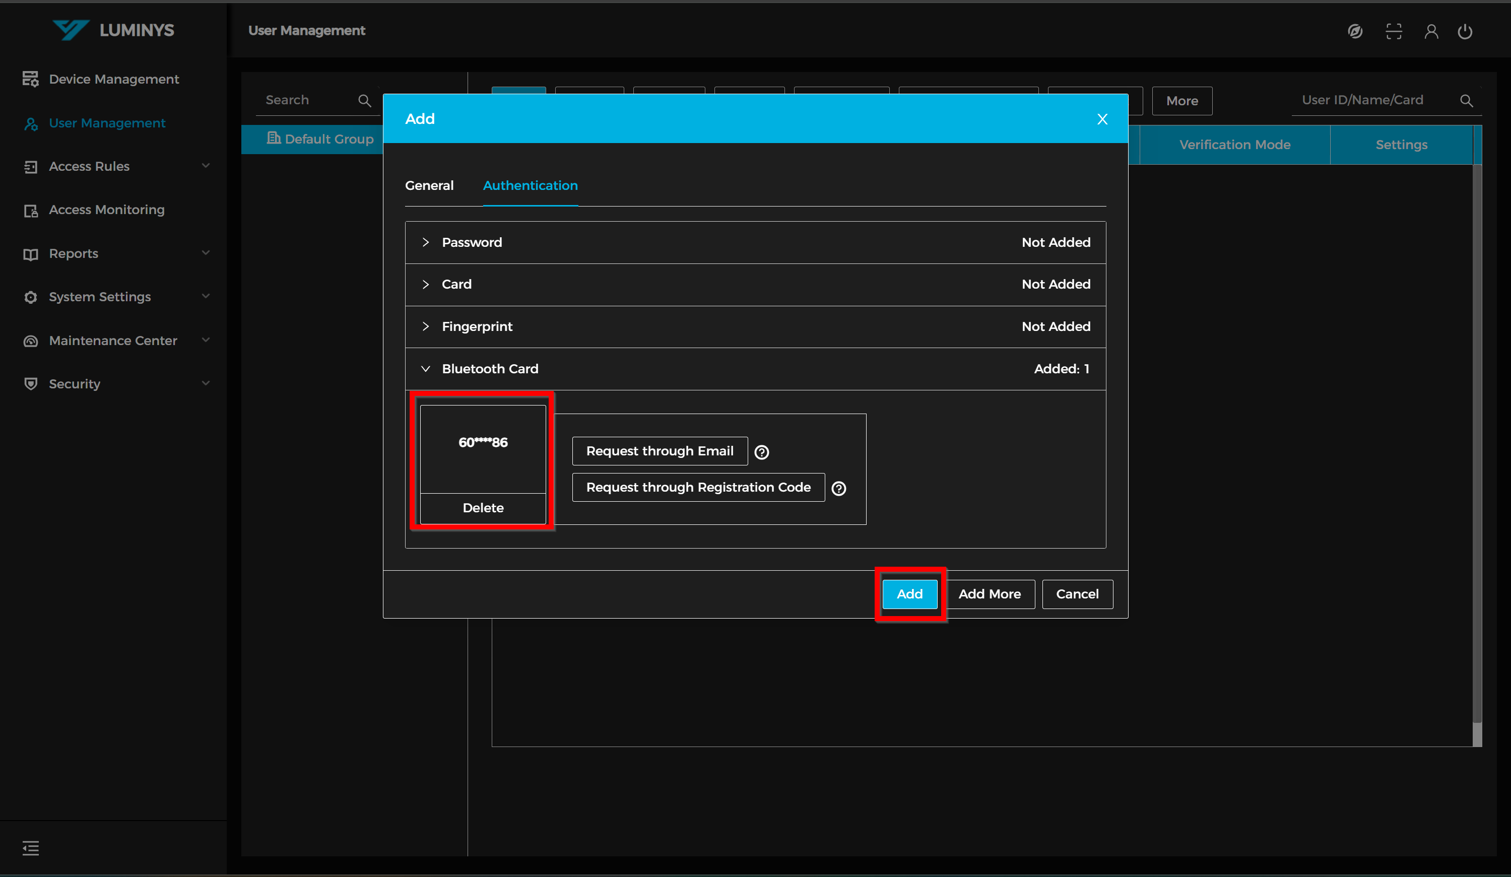Click the Add More button
Viewport: 1511px width, 877px height.
[990, 593]
